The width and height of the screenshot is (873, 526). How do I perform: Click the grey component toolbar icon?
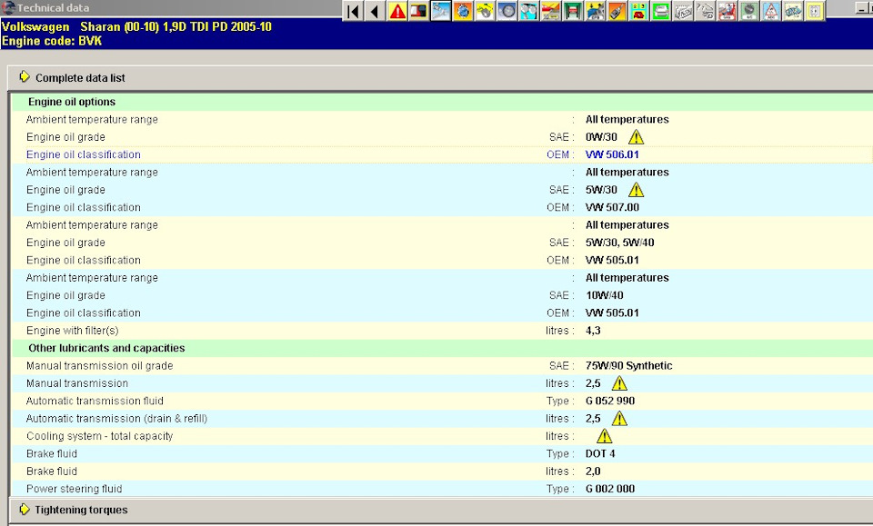click(683, 11)
